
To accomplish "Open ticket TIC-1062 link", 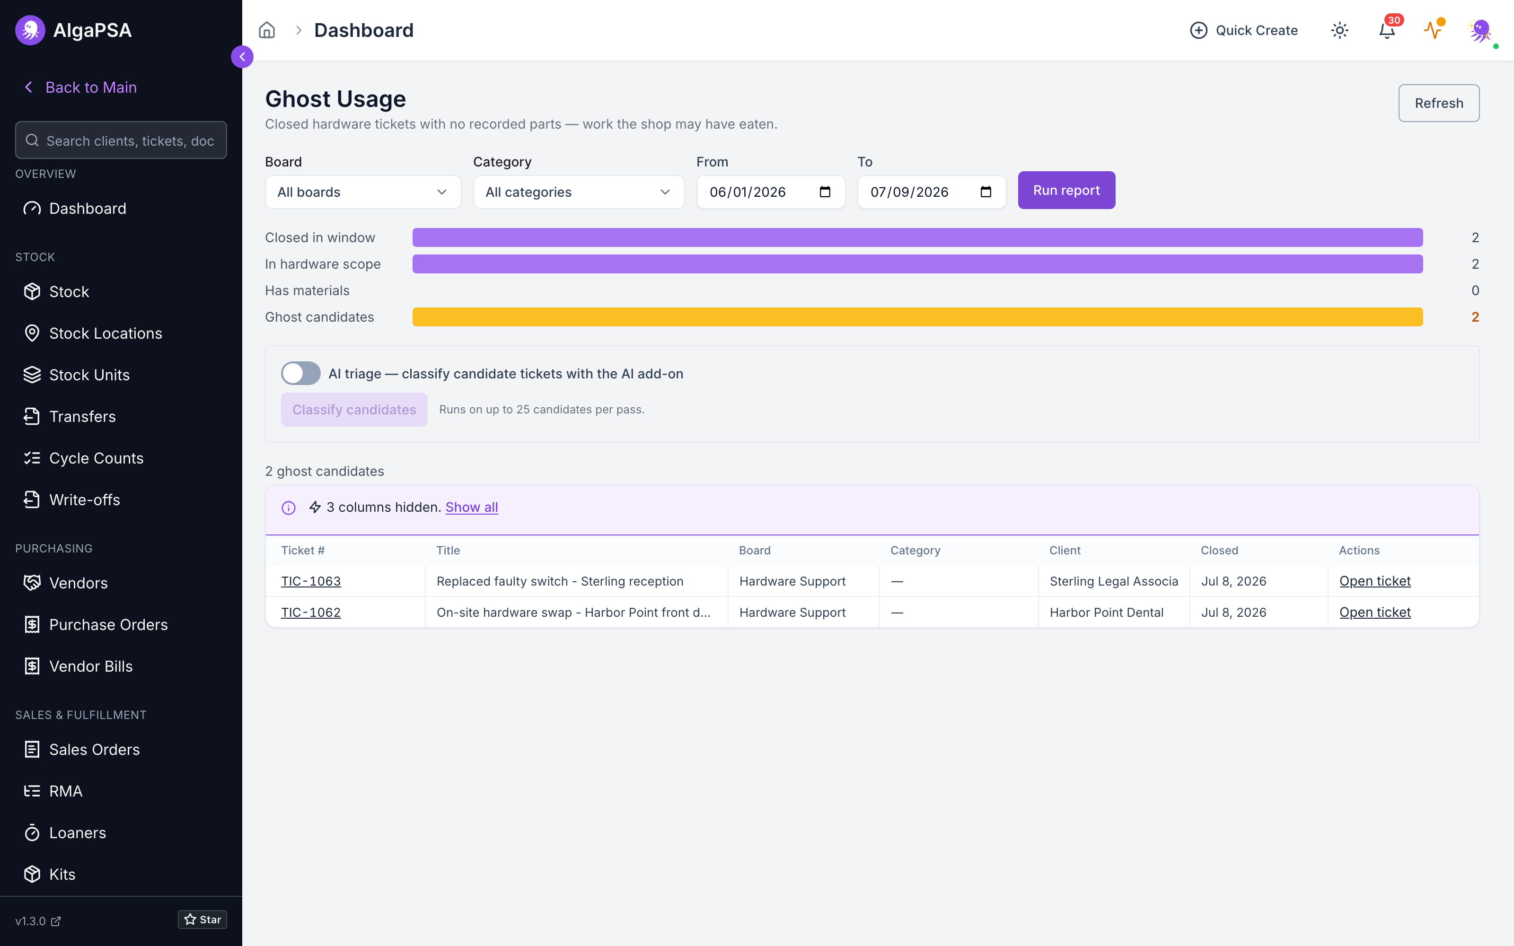I will (x=311, y=613).
